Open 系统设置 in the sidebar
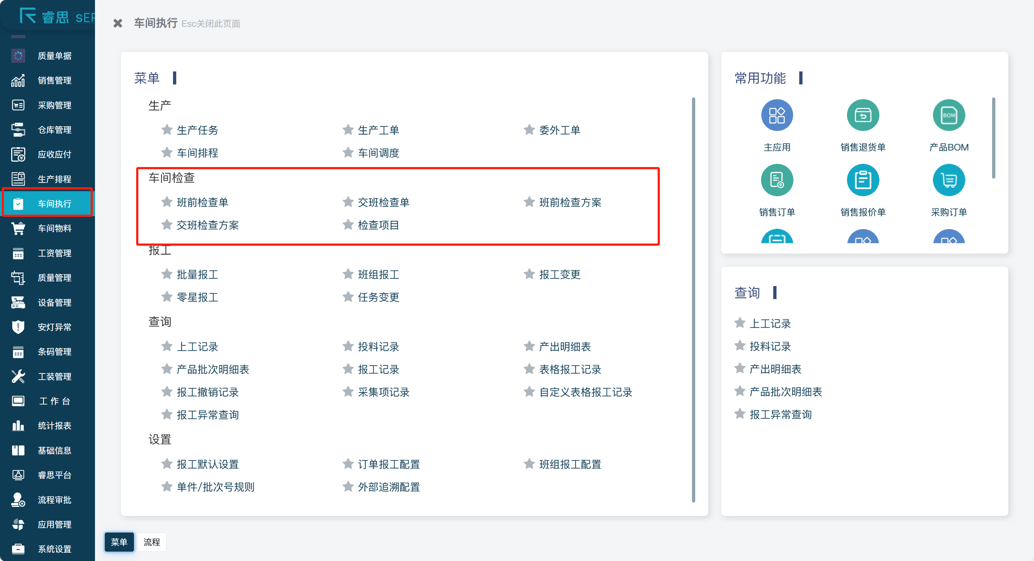The width and height of the screenshot is (1034, 561). point(54,549)
